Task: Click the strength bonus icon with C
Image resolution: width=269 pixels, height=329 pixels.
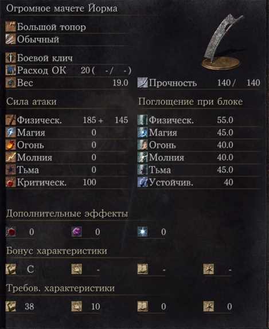Action: [10, 269]
